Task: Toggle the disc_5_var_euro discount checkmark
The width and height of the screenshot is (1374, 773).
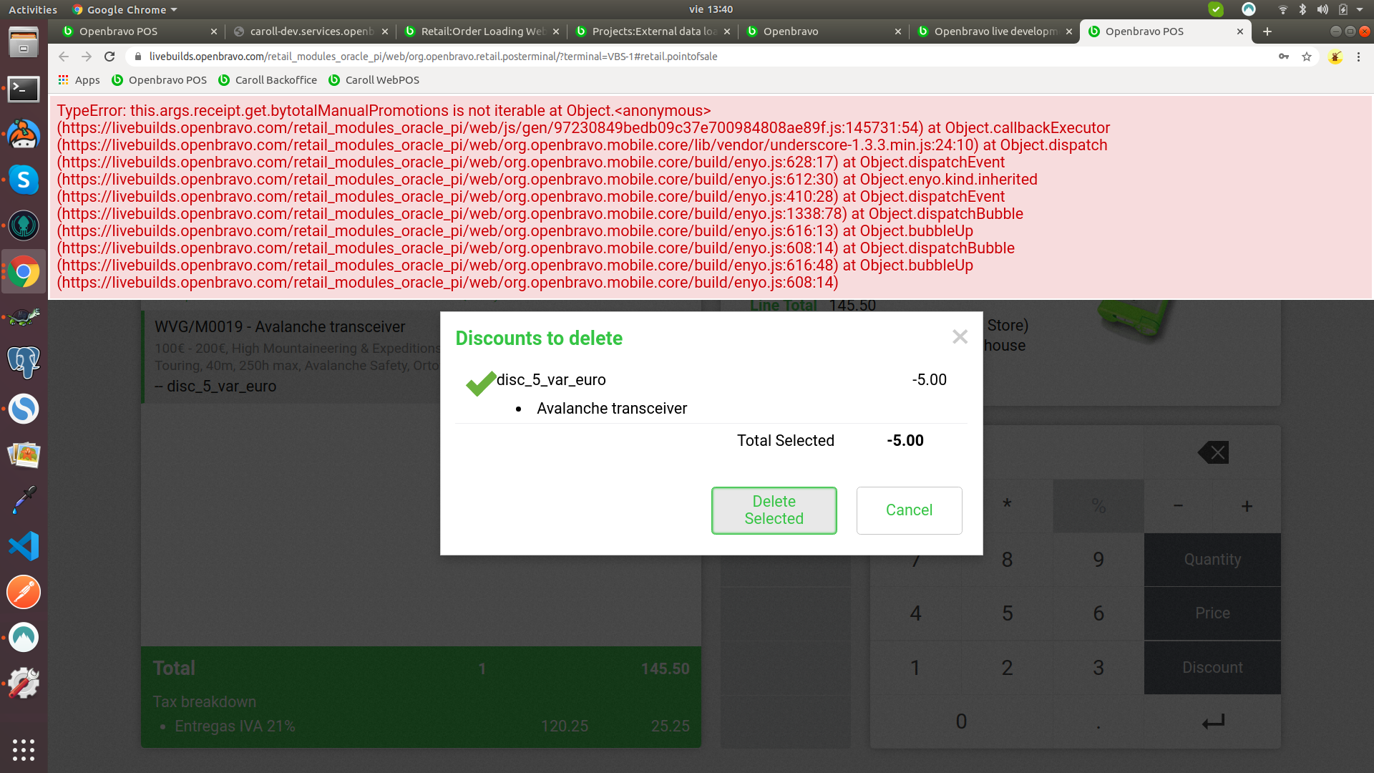Action: 480,383
